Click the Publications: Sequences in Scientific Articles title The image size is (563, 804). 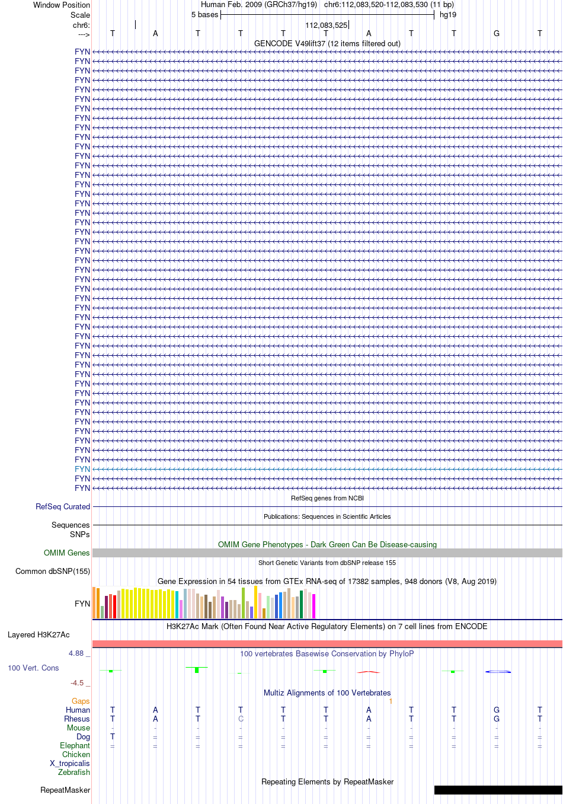(x=327, y=516)
